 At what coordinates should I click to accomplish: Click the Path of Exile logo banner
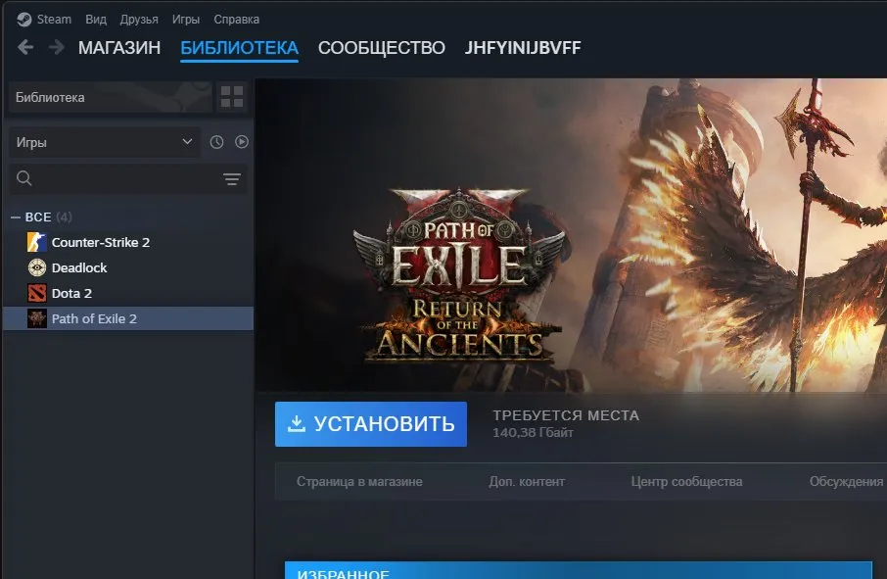coord(459,275)
